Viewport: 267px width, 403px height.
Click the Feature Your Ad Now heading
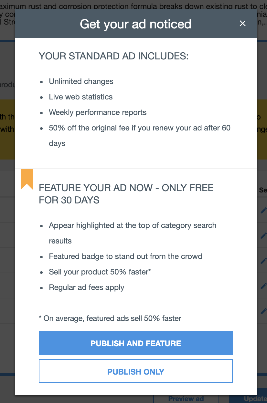click(126, 194)
